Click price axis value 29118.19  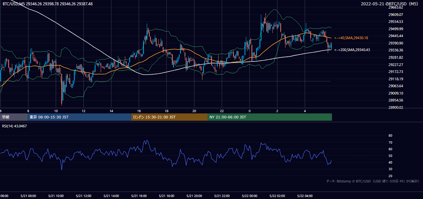[396, 79]
